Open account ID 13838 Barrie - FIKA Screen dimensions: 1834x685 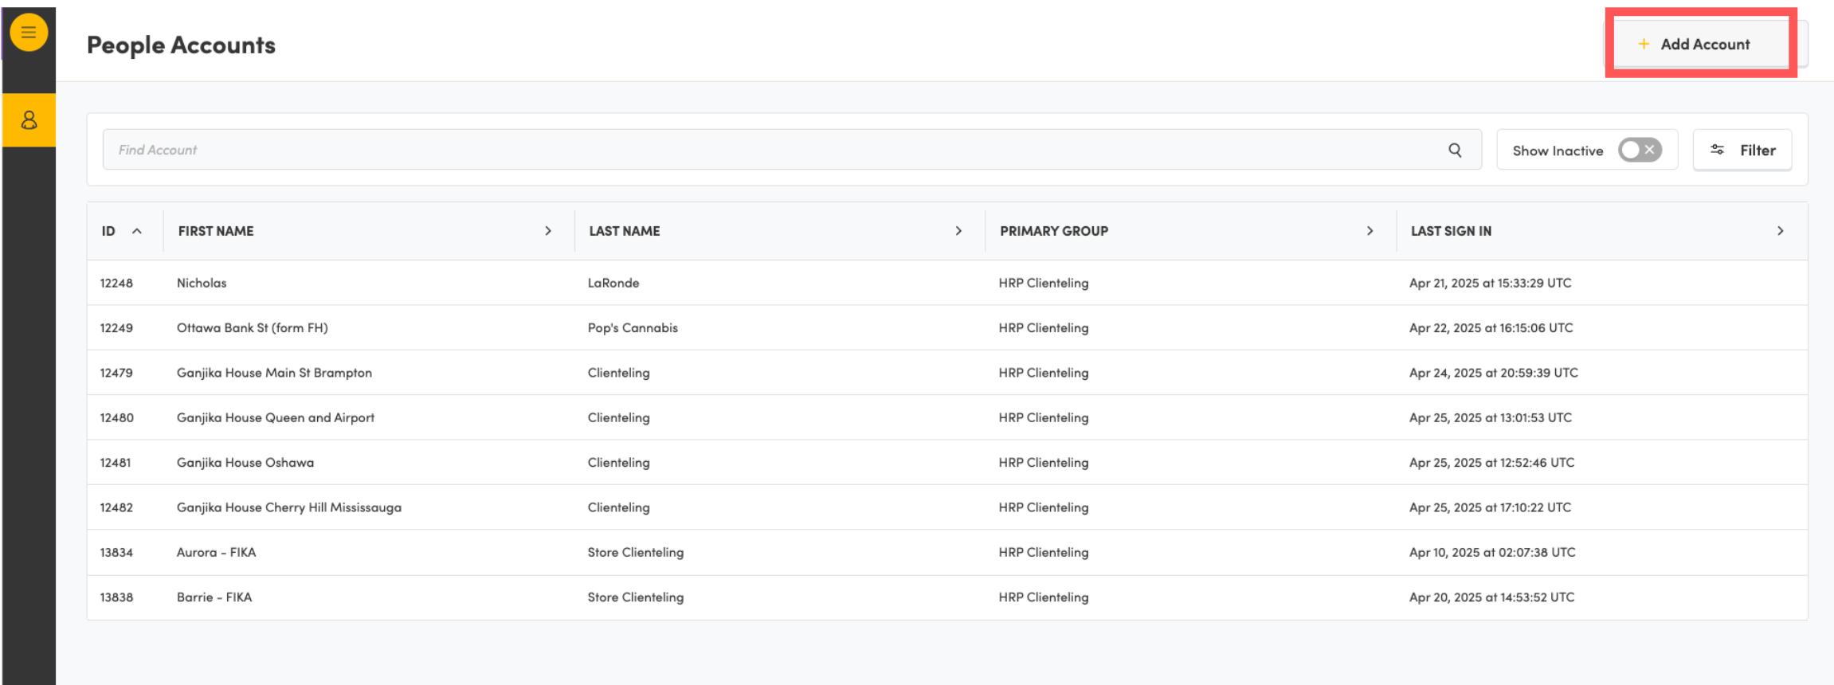tap(214, 597)
